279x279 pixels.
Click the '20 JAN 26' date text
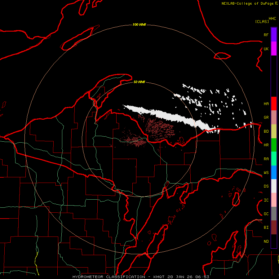point(179,277)
